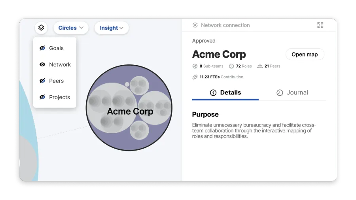
Task: Click the Roles person icon
Action: point(231,66)
